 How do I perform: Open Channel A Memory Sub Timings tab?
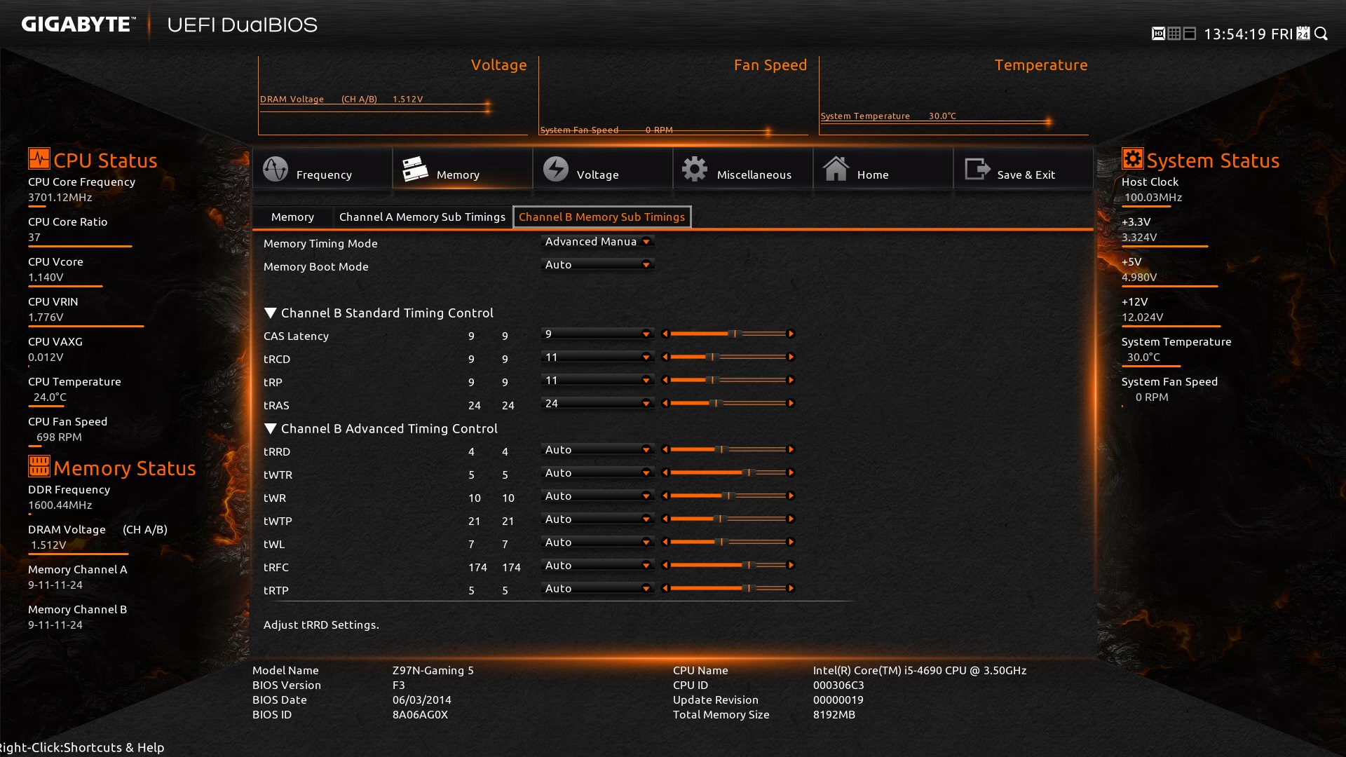coord(422,217)
